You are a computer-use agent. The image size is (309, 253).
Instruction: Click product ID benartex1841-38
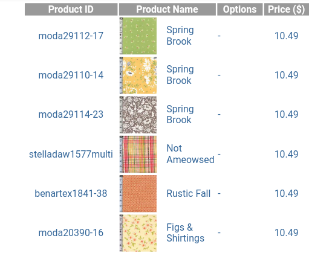pos(71,193)
